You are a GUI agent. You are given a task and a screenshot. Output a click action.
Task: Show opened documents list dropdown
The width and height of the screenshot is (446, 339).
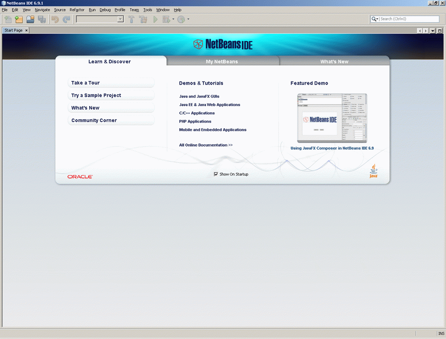[x=433, y=31]
